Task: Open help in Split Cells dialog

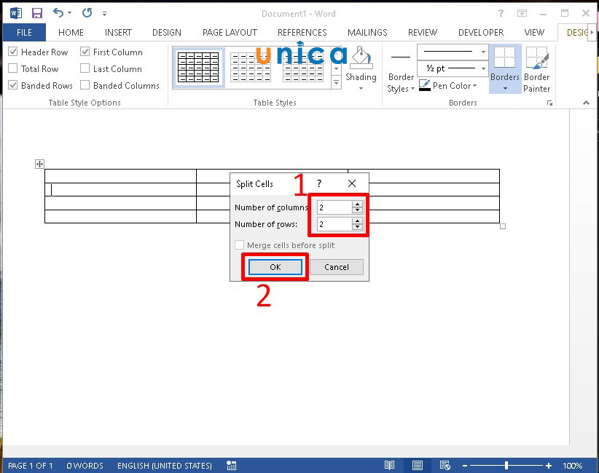Action: (319, 183)
